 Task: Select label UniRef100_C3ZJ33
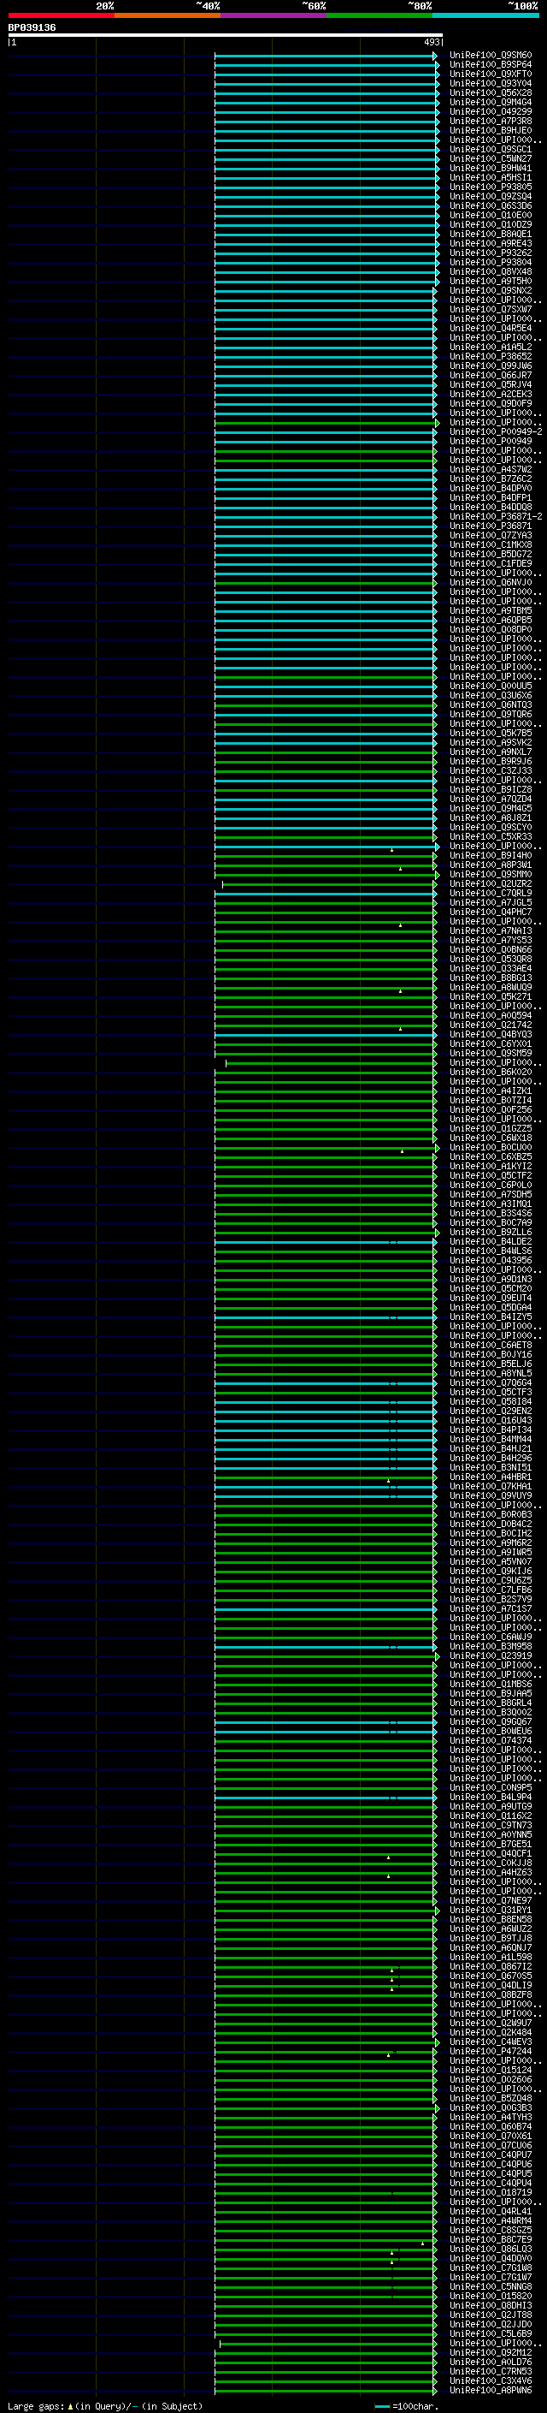click(490, 770)
